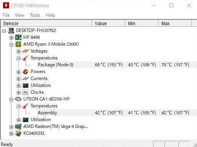This screenshot has width=197, height=147.
Task: Click Package max 70 °C (157 °F)
Action: (175, 65)
